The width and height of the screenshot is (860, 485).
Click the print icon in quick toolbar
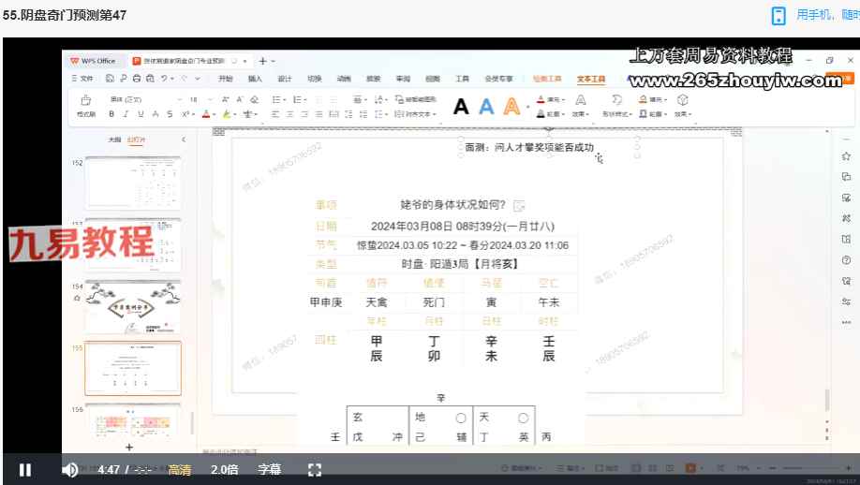tap(137, 79)
